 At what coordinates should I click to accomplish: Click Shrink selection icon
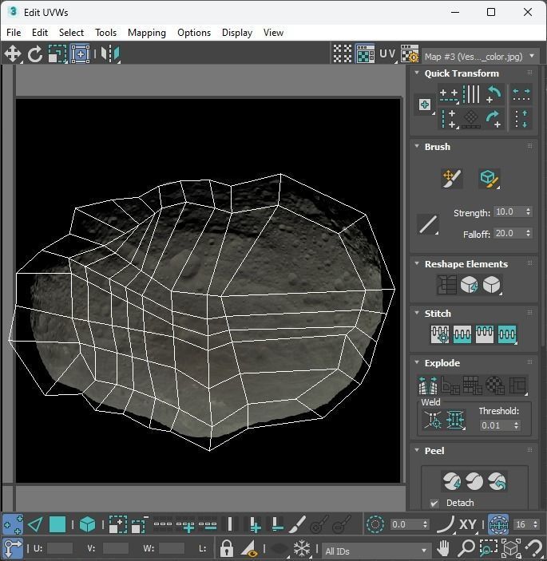pyautogui.click(x=140, y=524)
